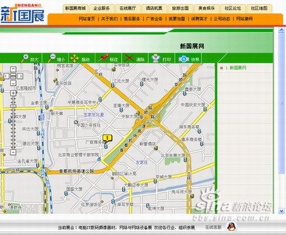Switch to the 在线展厅 tab

tap(128, 8)
